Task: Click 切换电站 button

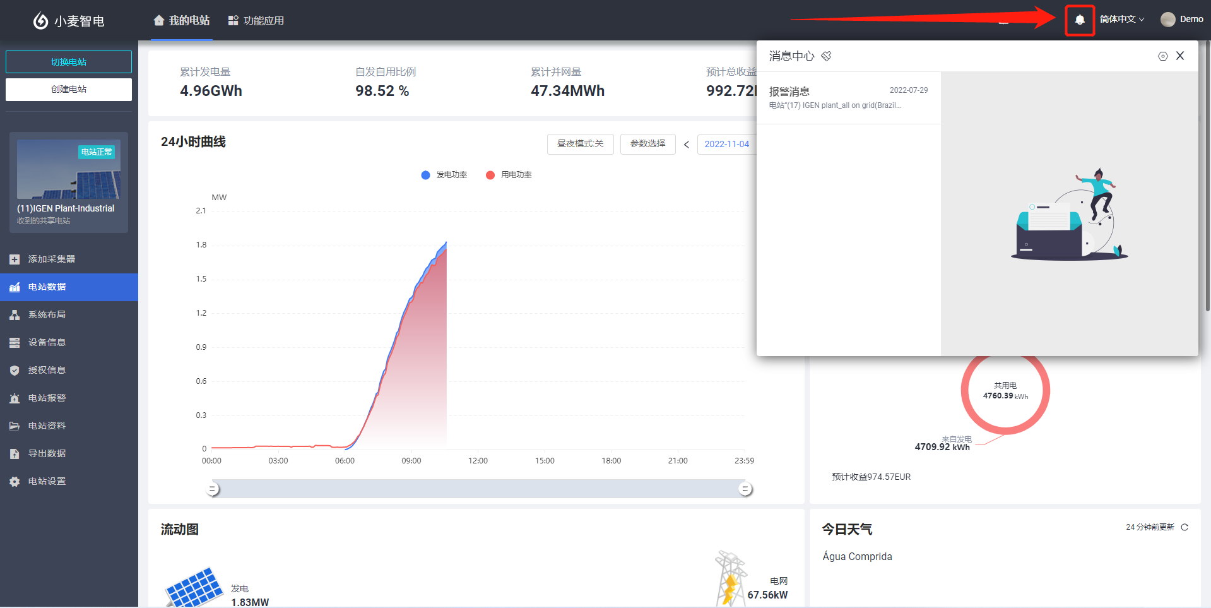Action: point(69,62)
